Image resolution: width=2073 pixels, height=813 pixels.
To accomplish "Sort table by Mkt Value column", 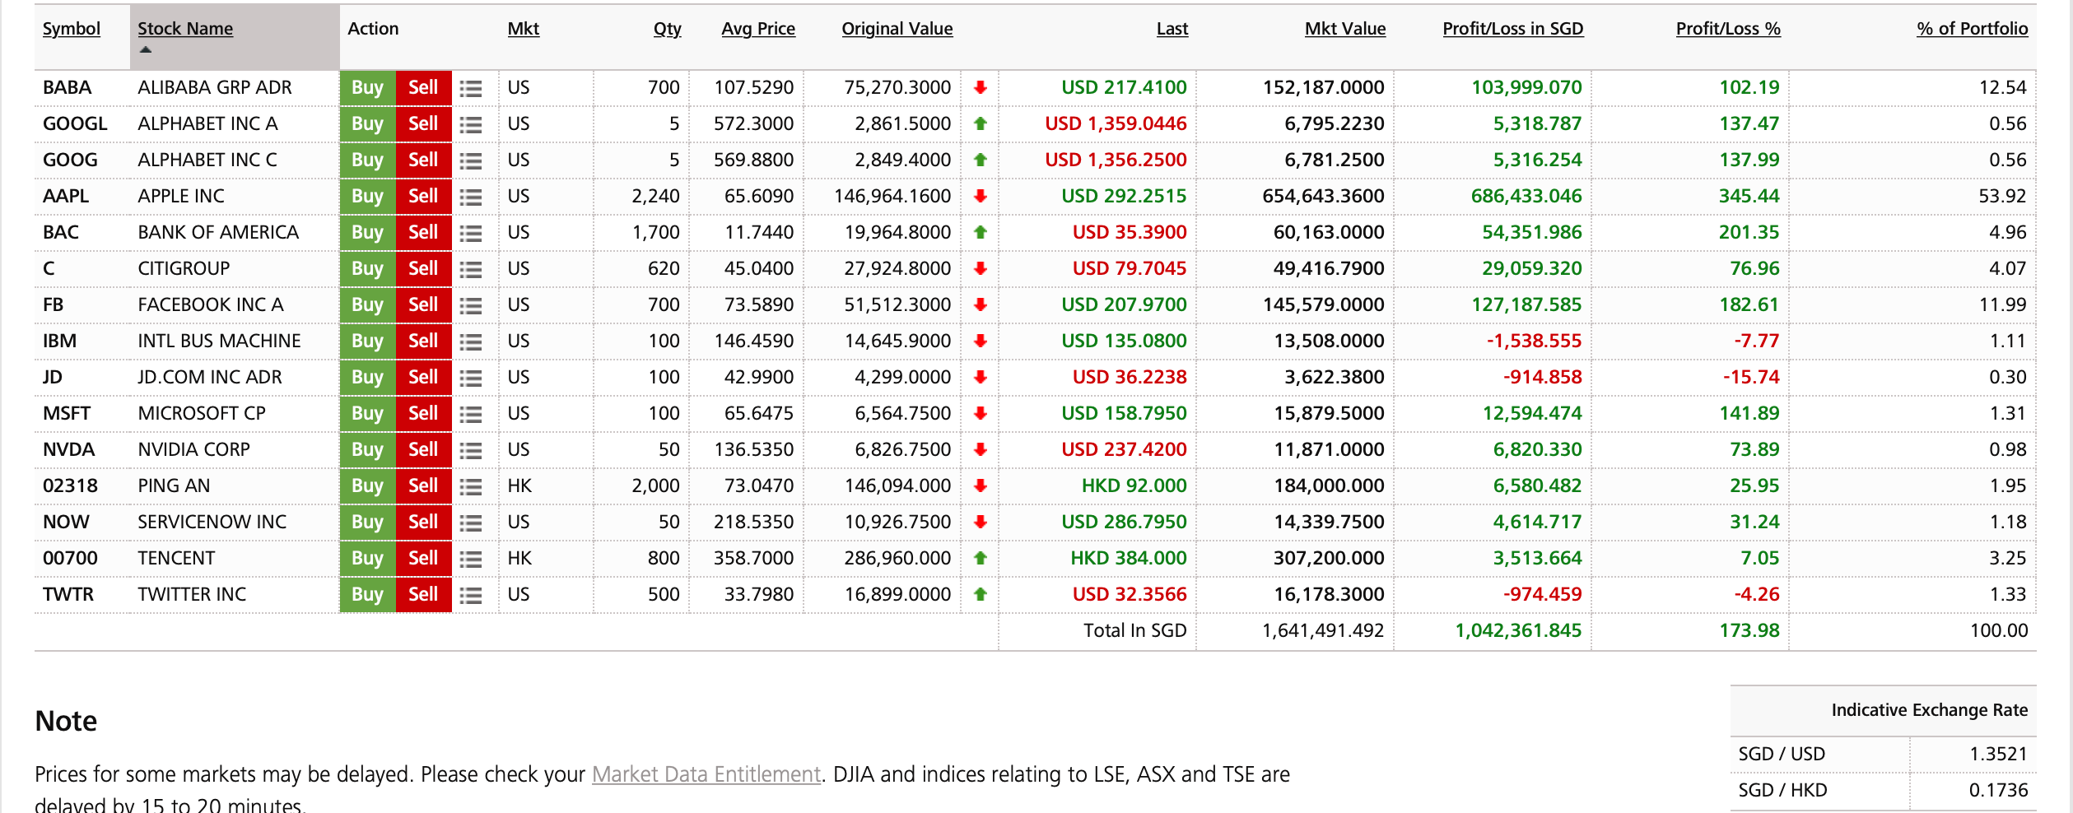I will [1345, 29].
